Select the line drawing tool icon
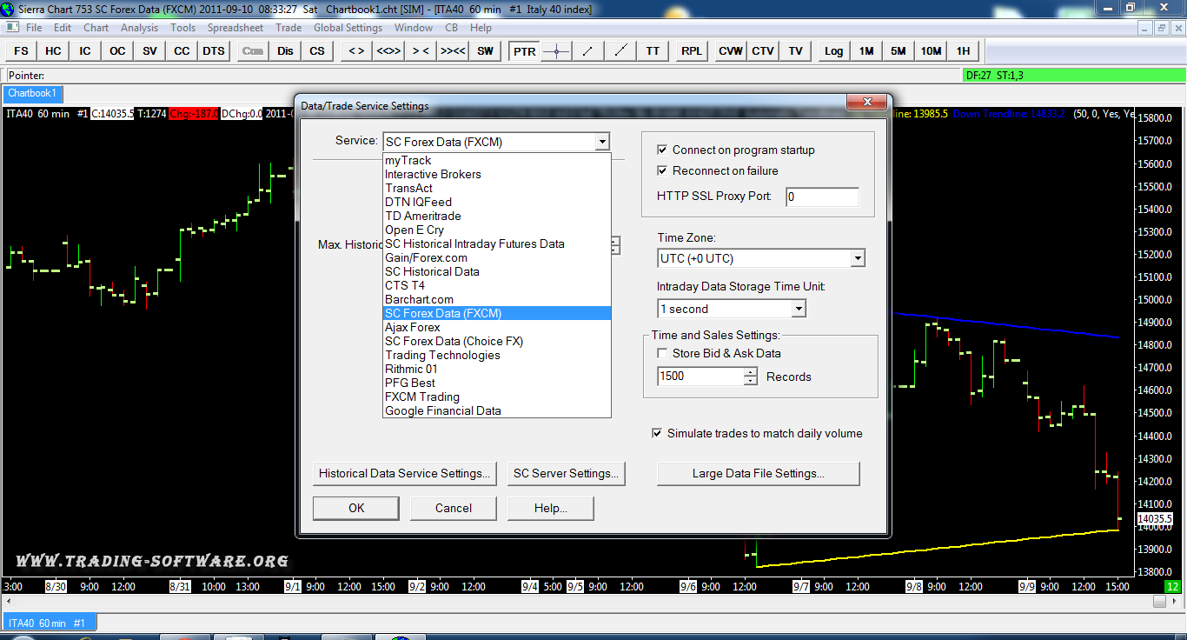 click(x=588, y=51)
